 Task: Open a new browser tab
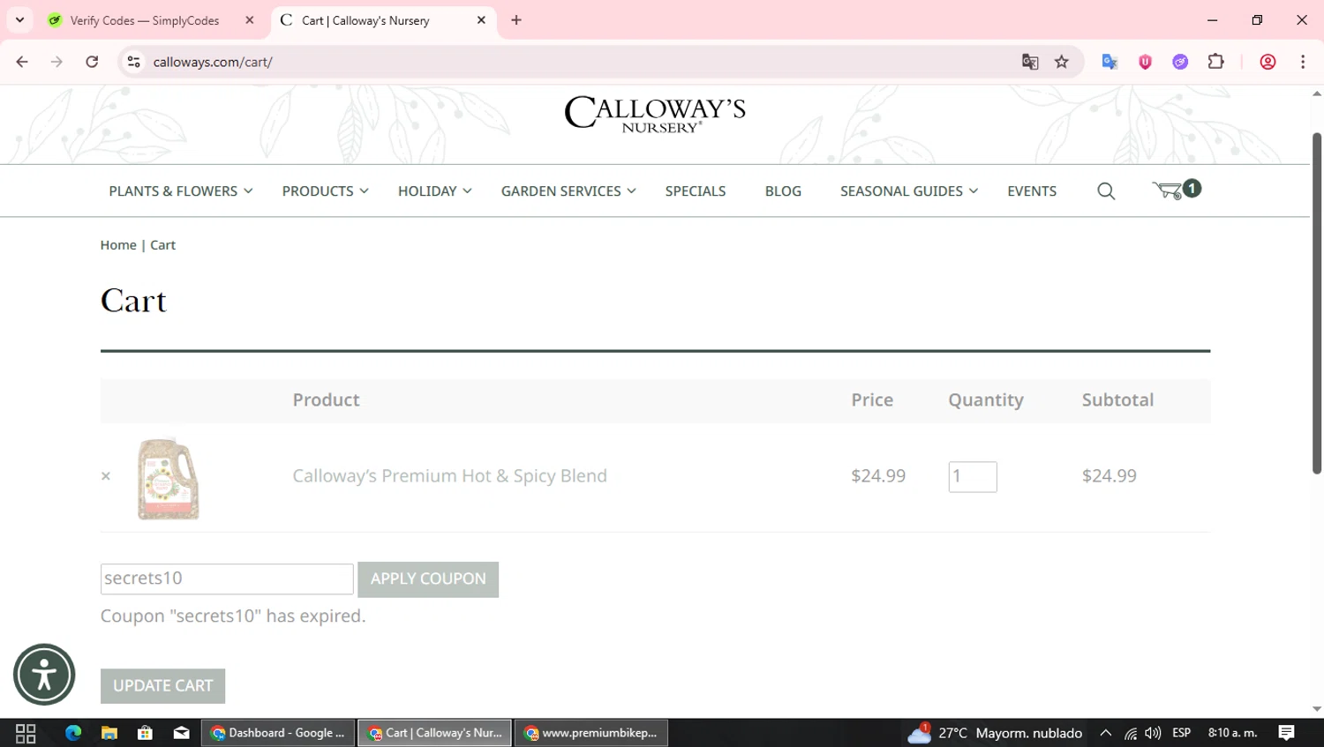pos(516,20)
